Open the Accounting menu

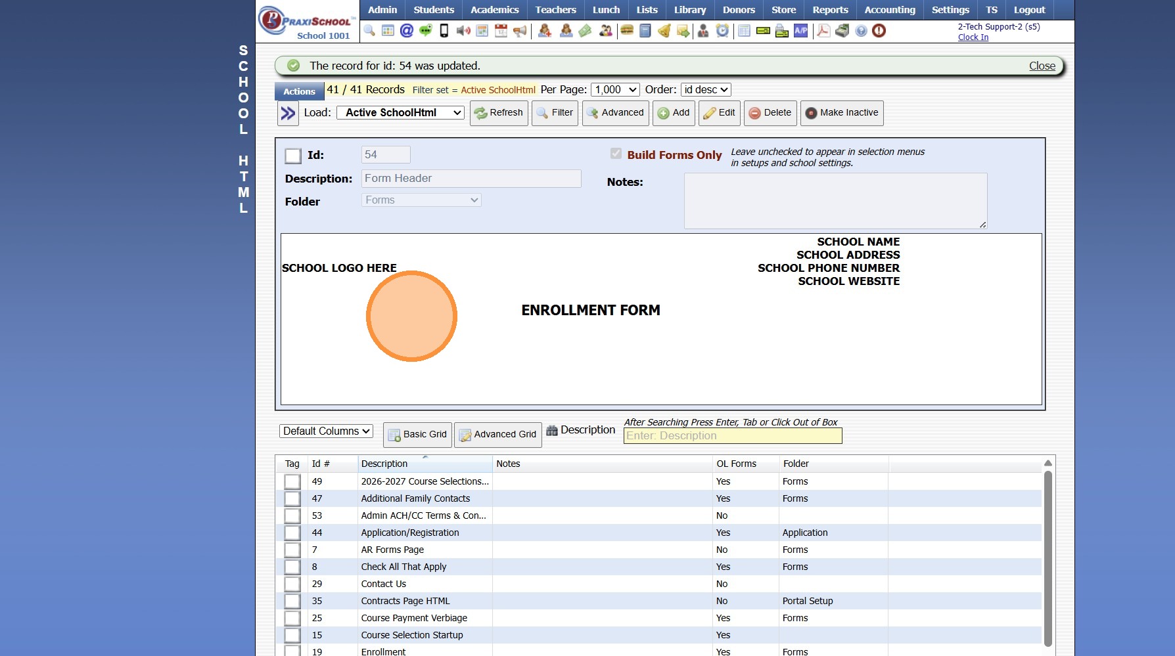click(x=890, y=10)
